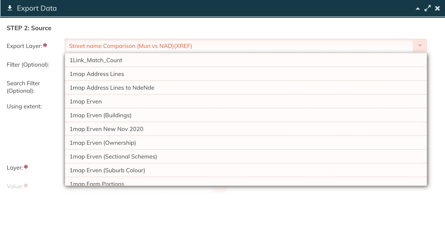Screen dimensions: 445x226
Task: Select 1map Erven (Sectional Schemes)
Action: (x=246, y=156)
